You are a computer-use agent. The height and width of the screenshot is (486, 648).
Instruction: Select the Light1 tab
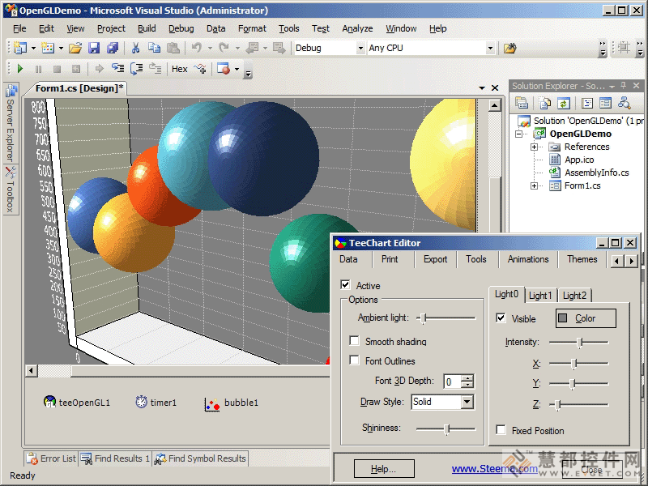click(540, 296)
